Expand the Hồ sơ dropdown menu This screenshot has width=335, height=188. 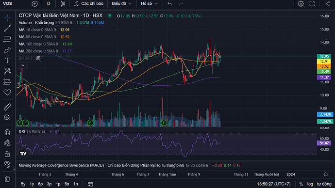click(x=149, y=3)
